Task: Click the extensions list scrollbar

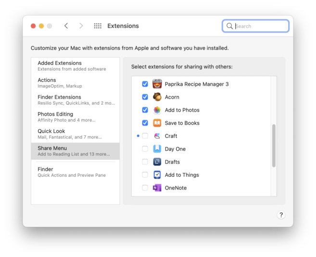Action: [274, 146]
